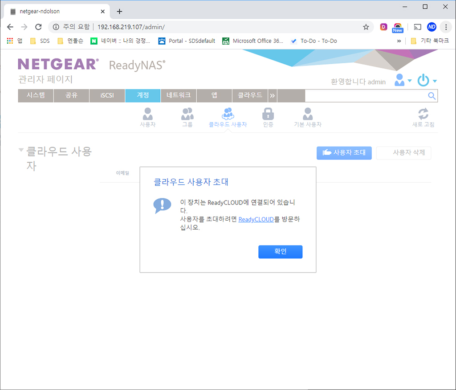Open the Microsoft Office 36... bookmark
Viewport: 456px width, 390px height.
coord(253,41)
